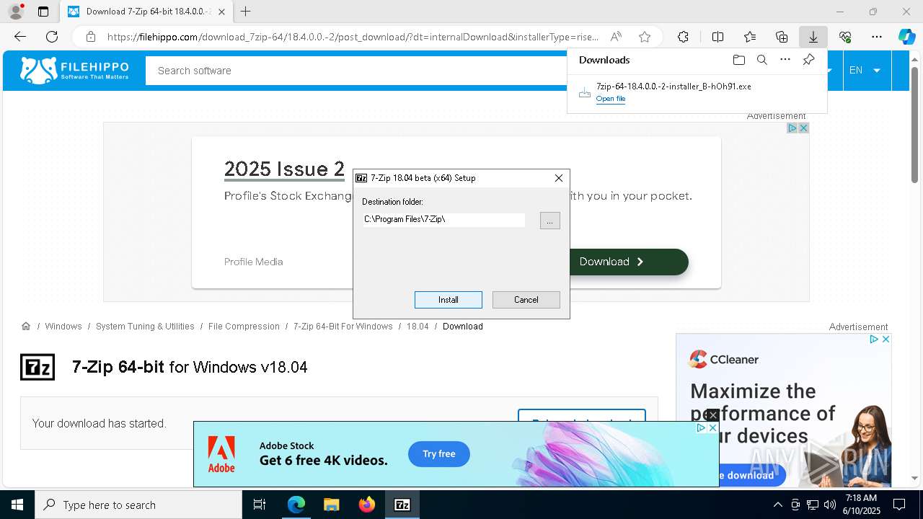The height and width of the screenshot is (519, 923).
Task: Pin the Downloads panel
Action: (x=808, y=60)
